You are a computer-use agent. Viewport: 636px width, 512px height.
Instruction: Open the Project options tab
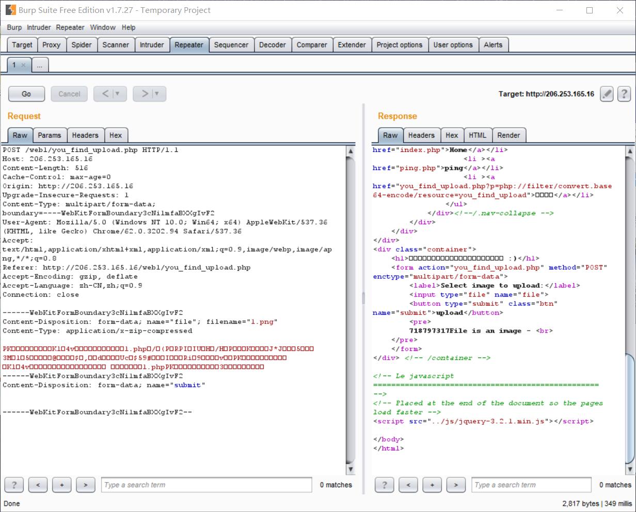click(x=400, y=45)
